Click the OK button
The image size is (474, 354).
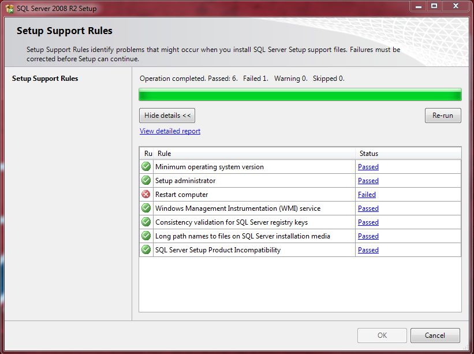coord(382,336)
